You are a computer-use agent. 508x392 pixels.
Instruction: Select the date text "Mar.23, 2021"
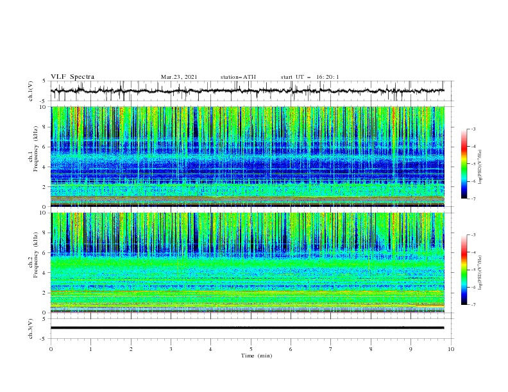tap(179, 77)
